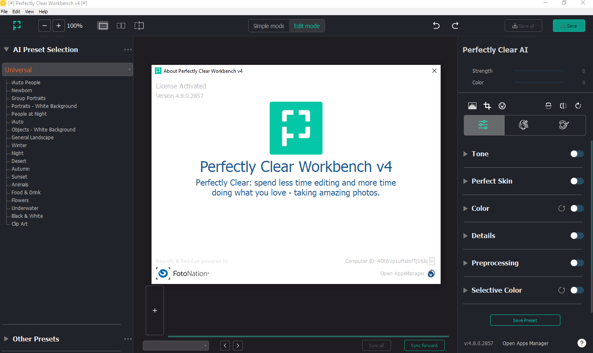Open the File menu
The height and width of the screenshot is (353, 593).
(4, 12)
